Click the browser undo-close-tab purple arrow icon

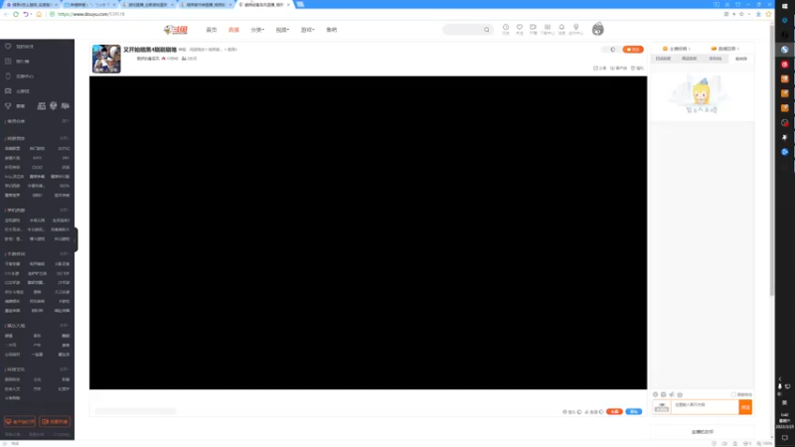tap(26, 14)
